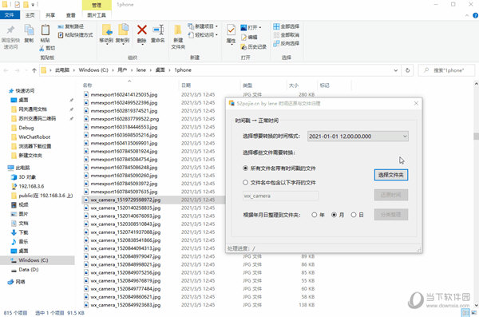
Task: Click the 固定到快速访问 pin icon
Action: (x=10, y=30)
